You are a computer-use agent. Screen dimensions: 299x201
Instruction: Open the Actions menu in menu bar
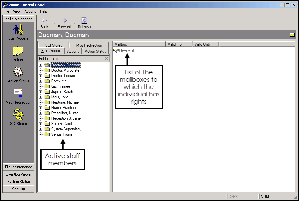[30, 11]
